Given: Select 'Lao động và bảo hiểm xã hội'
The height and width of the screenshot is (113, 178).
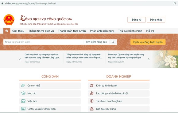Looking at the screenshot, I should click(119, 93).
